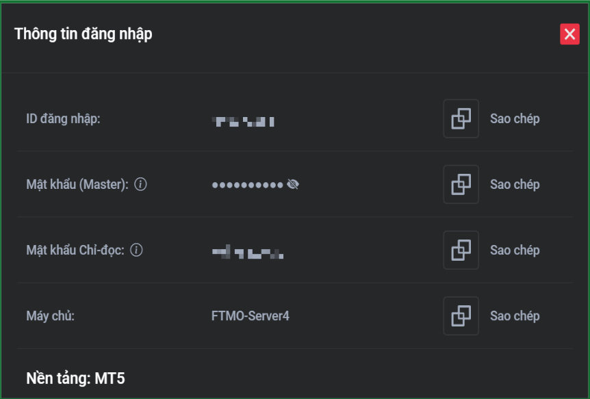Click the ID đăng nhập label
The width and height of the screenshot is (590, 399).
[x=64, y=119]
